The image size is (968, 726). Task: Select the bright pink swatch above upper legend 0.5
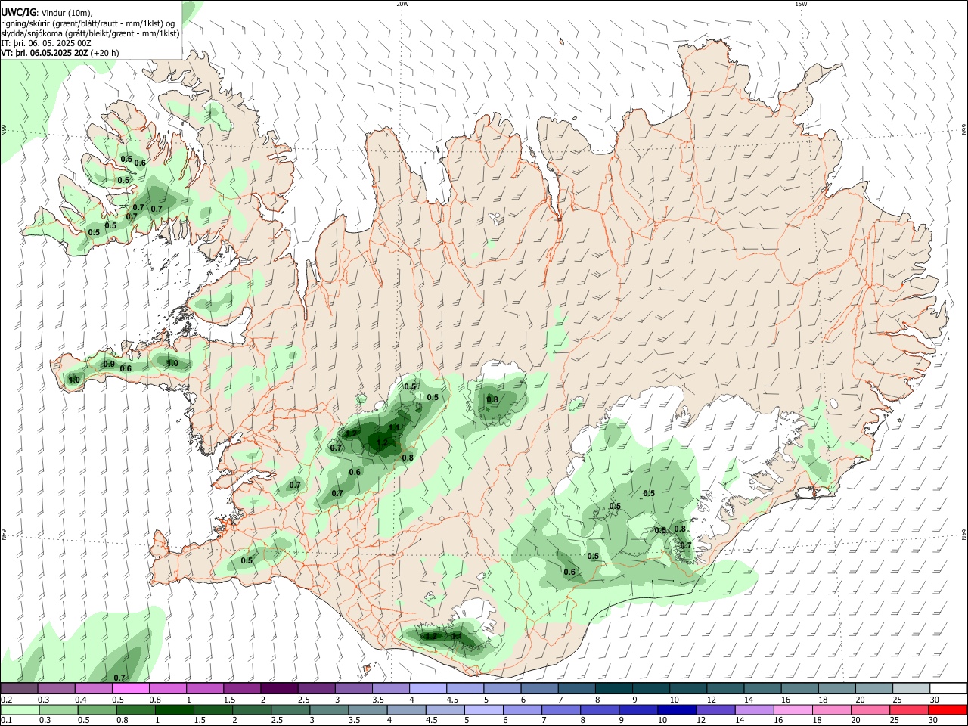[131, 689]
